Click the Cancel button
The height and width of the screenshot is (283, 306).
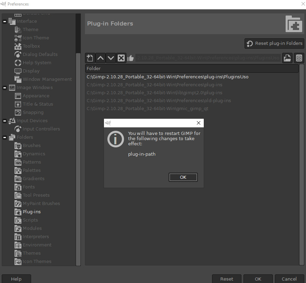pyautogui.click(x=289, y=279)
